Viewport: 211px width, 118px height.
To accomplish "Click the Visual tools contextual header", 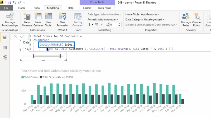I will coord(97,2).
